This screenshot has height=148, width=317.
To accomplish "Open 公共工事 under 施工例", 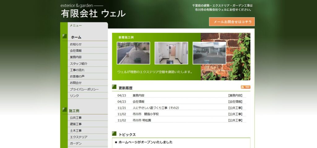I will [76, 118].
